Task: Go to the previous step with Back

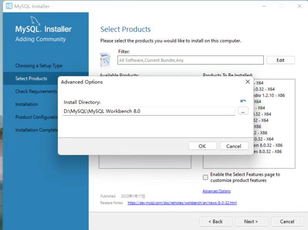Action: [216, 221]
